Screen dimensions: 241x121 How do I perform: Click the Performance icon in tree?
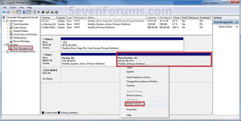11,38
